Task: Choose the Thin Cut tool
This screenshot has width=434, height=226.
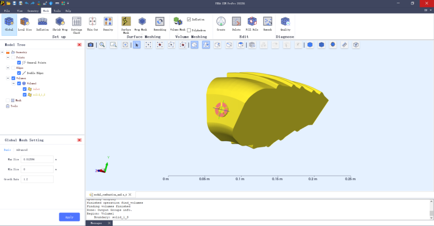Action: (x=92, y=24)
